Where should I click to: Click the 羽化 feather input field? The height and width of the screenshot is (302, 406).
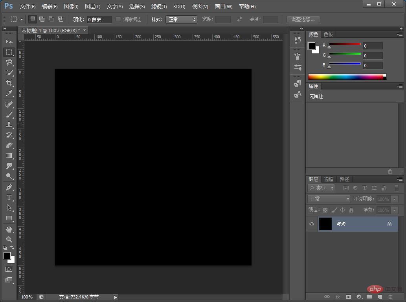pyautogui.click(x=99, y=19)
